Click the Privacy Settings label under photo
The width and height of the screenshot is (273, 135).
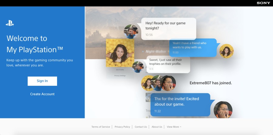pyautogui.click(x=120, y=76)
